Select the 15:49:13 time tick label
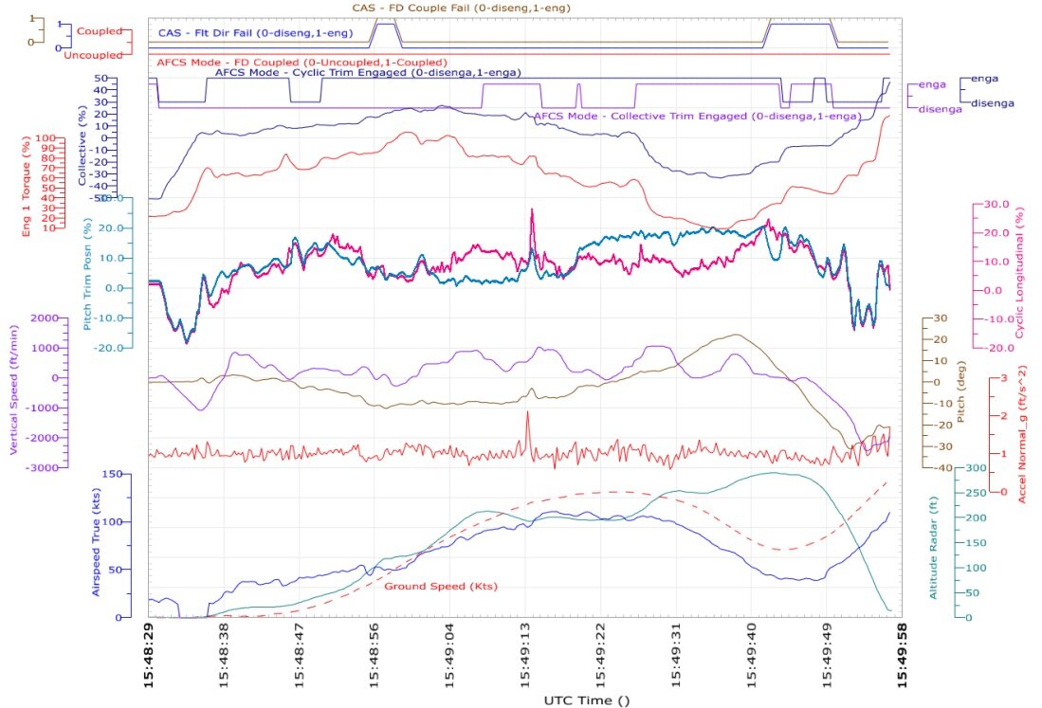The height and width of the screenshot is (708, 1042). [x=525, y=654]
